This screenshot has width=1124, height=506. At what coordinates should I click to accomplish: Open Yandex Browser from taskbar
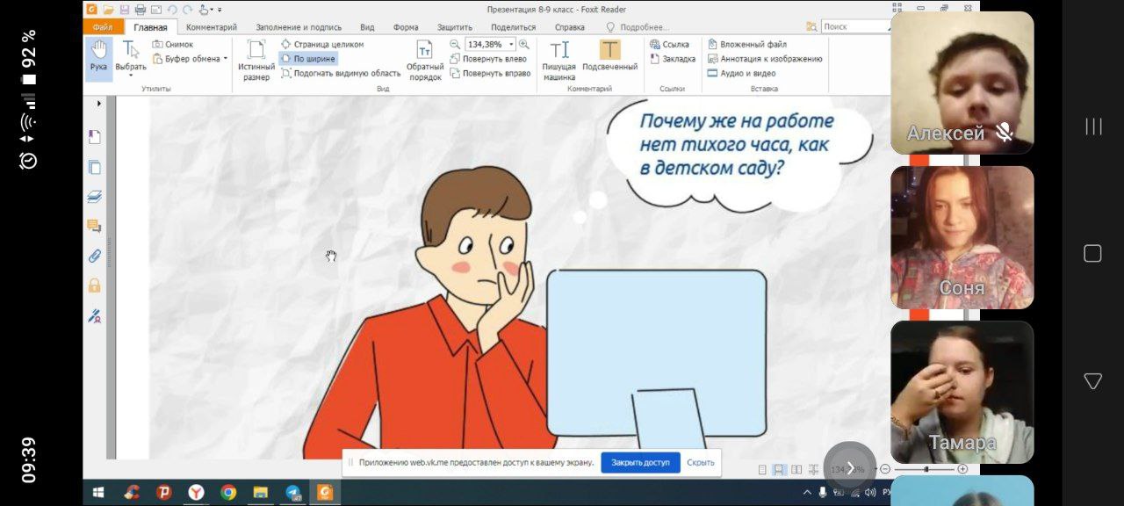[196, 493]
